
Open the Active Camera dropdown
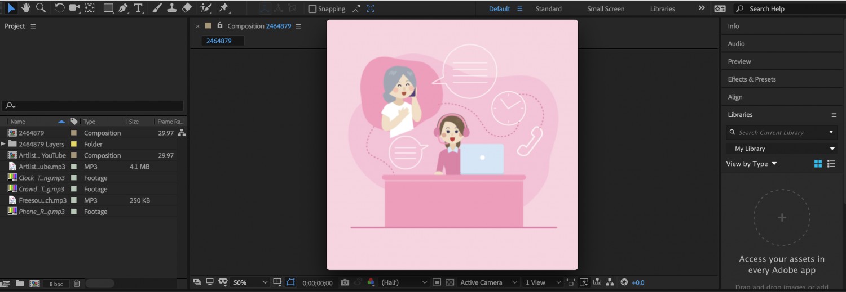tap(488, 282)
